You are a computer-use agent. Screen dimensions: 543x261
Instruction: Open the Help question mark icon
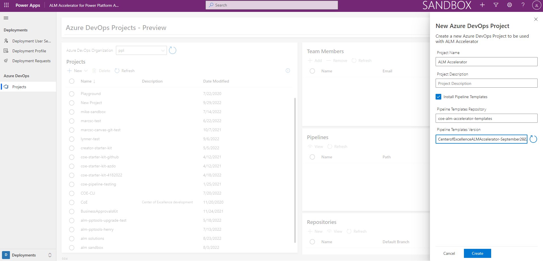(523, 5)
